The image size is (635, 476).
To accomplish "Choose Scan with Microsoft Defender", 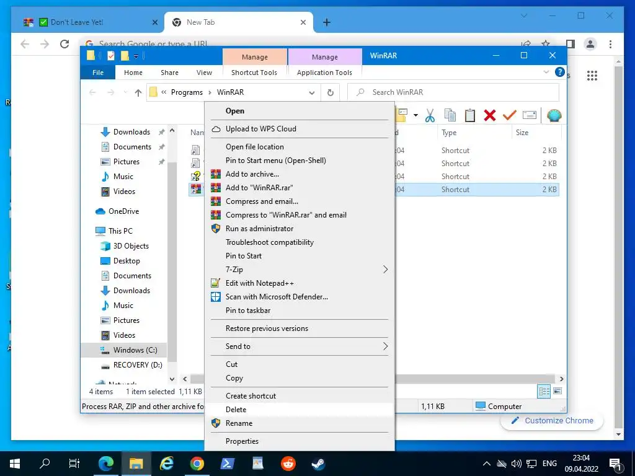I will (x=300, y=297).
